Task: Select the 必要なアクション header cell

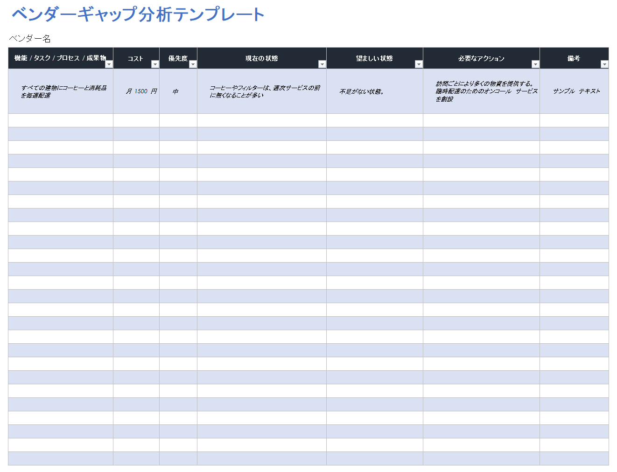Action: pos(481,58)
